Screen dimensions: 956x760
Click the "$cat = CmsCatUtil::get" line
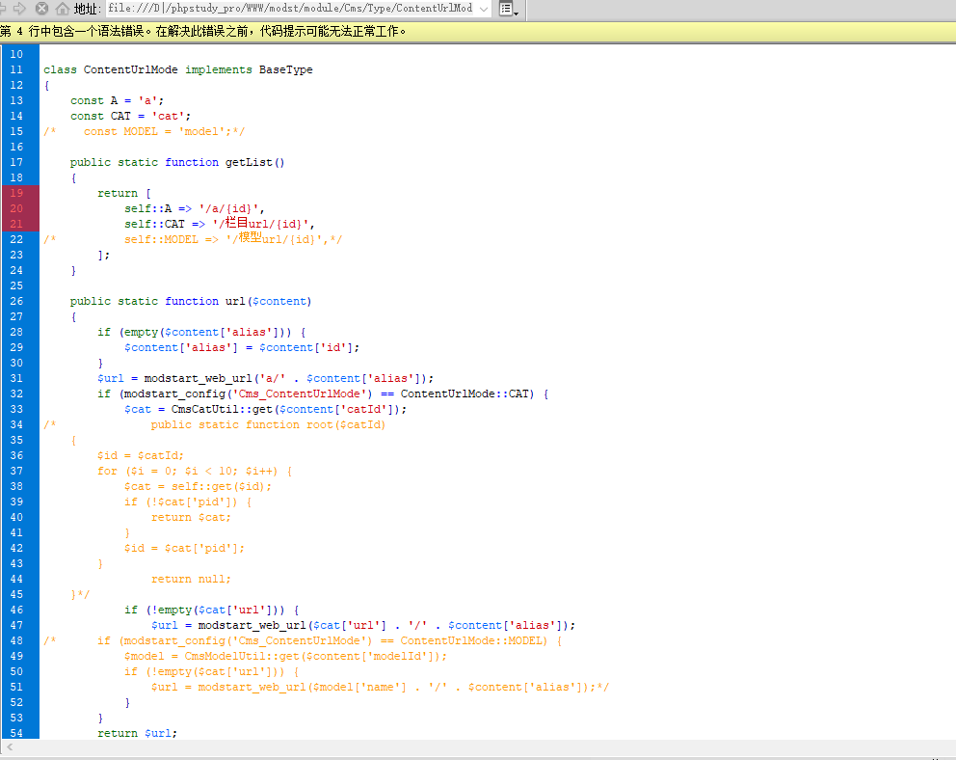265,409
